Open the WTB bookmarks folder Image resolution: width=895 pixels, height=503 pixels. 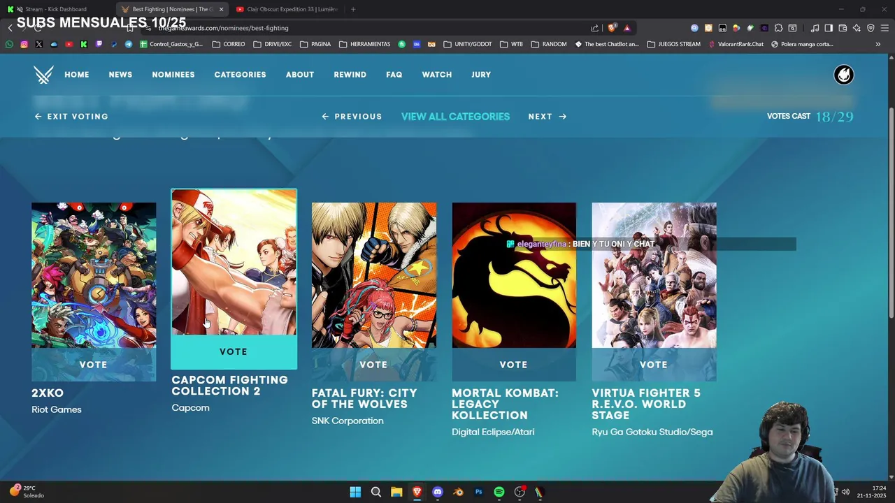(x=511, y=44)
